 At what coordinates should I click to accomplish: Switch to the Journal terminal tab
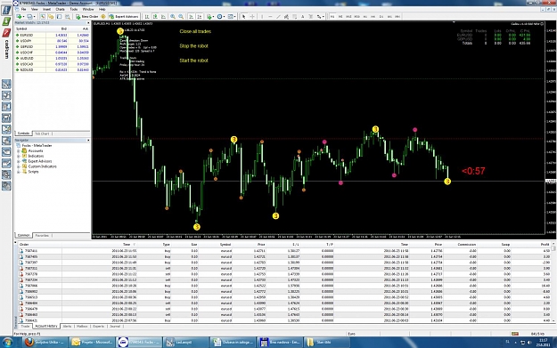(x=115, y=327)
